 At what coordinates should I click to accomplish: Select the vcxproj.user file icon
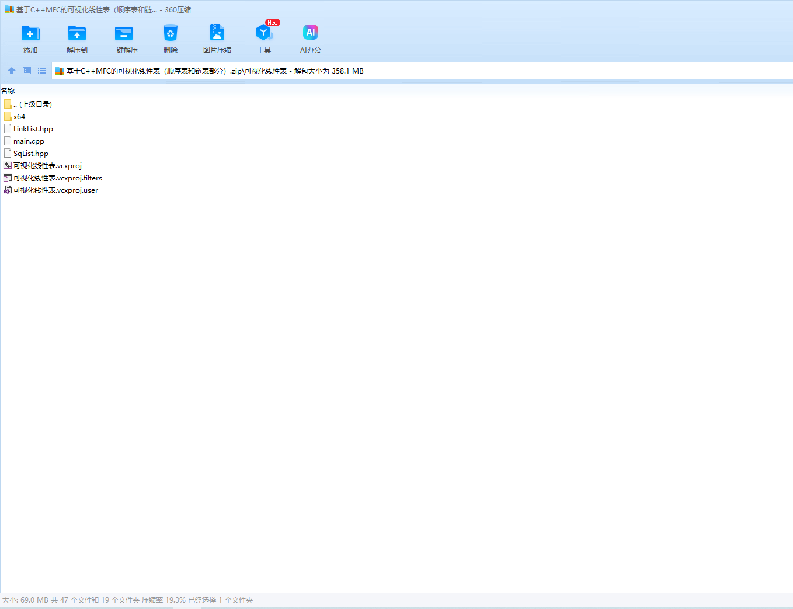(8, 190)
